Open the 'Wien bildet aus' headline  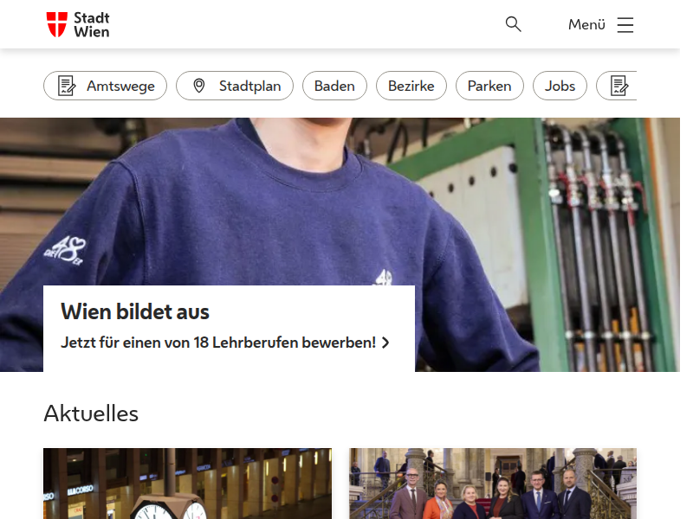click(x=135, y=311)
